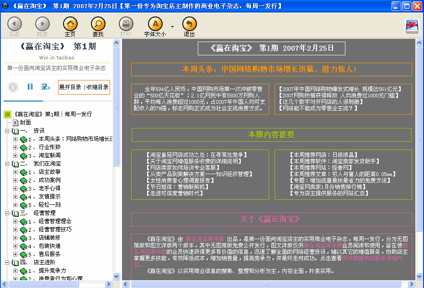
Task: Click 2007年中国网络购物爆发式增长 headline
Action: [340, 89]
